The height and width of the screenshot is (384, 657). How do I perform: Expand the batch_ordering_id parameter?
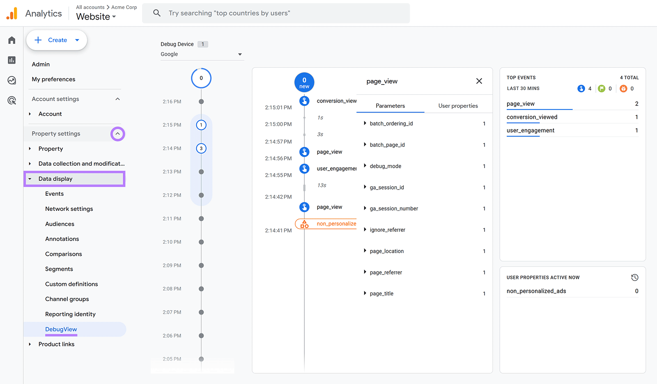tap(365, 123)
